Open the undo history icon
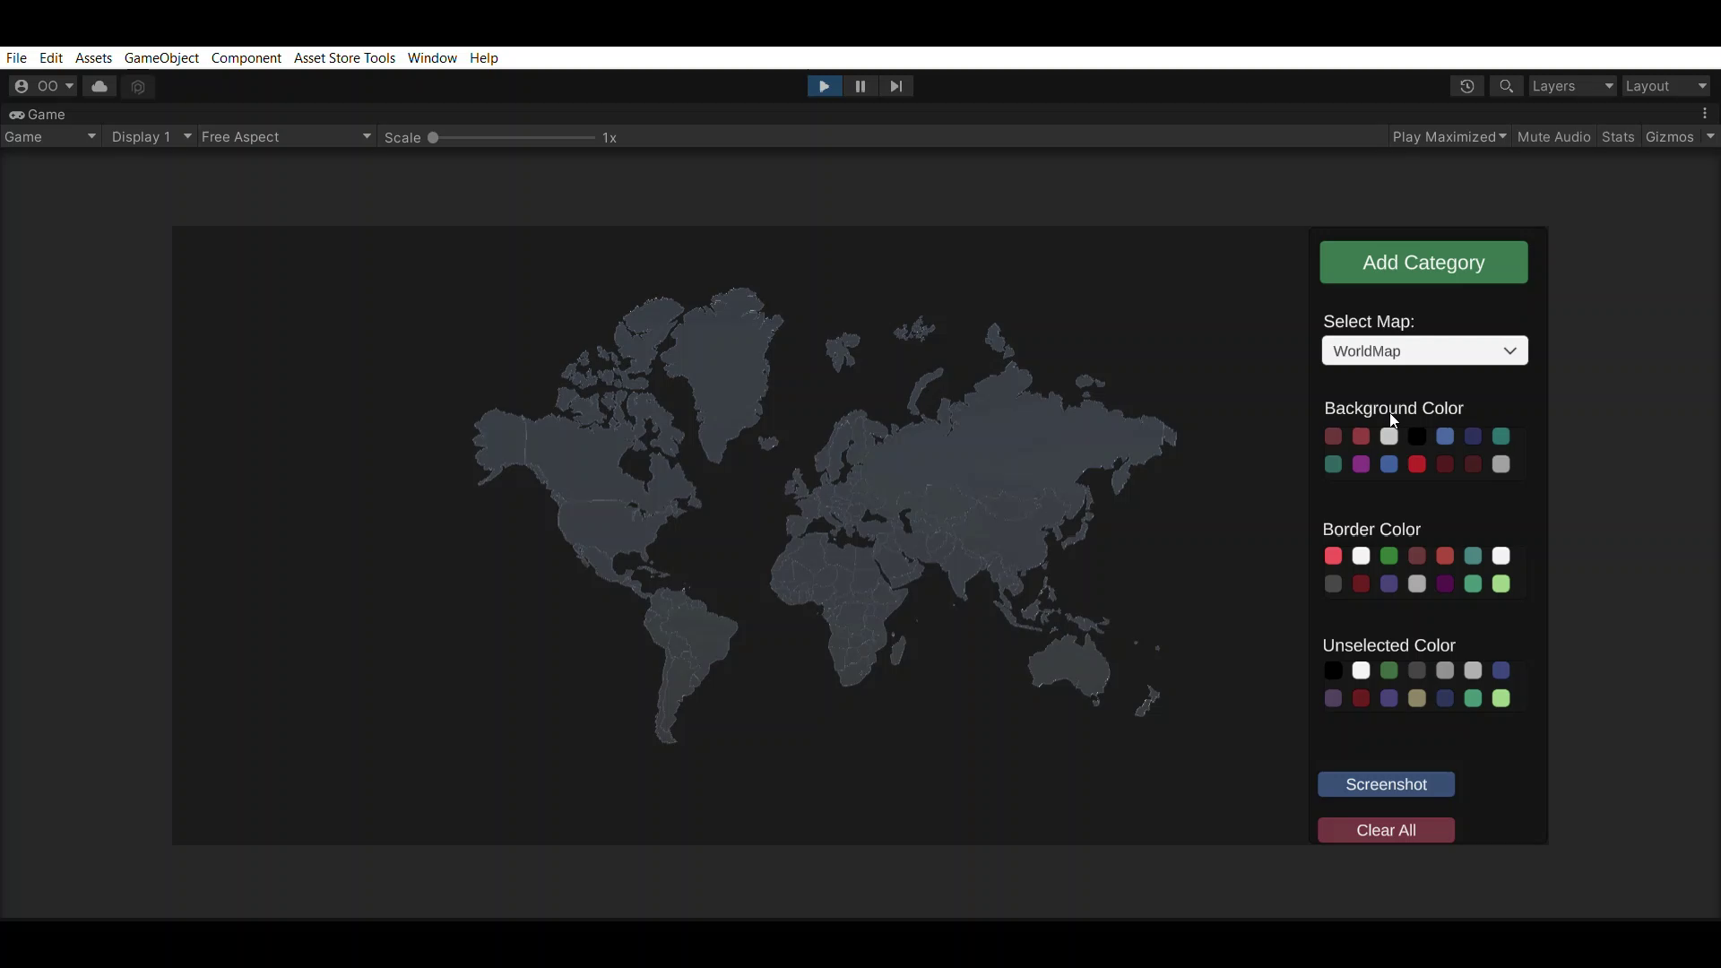This screenshot has height=968, width=1721. (1467, 86)
